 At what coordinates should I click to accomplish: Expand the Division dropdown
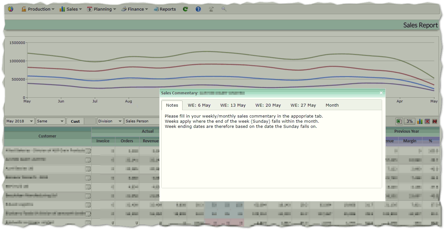coord(110,121)
